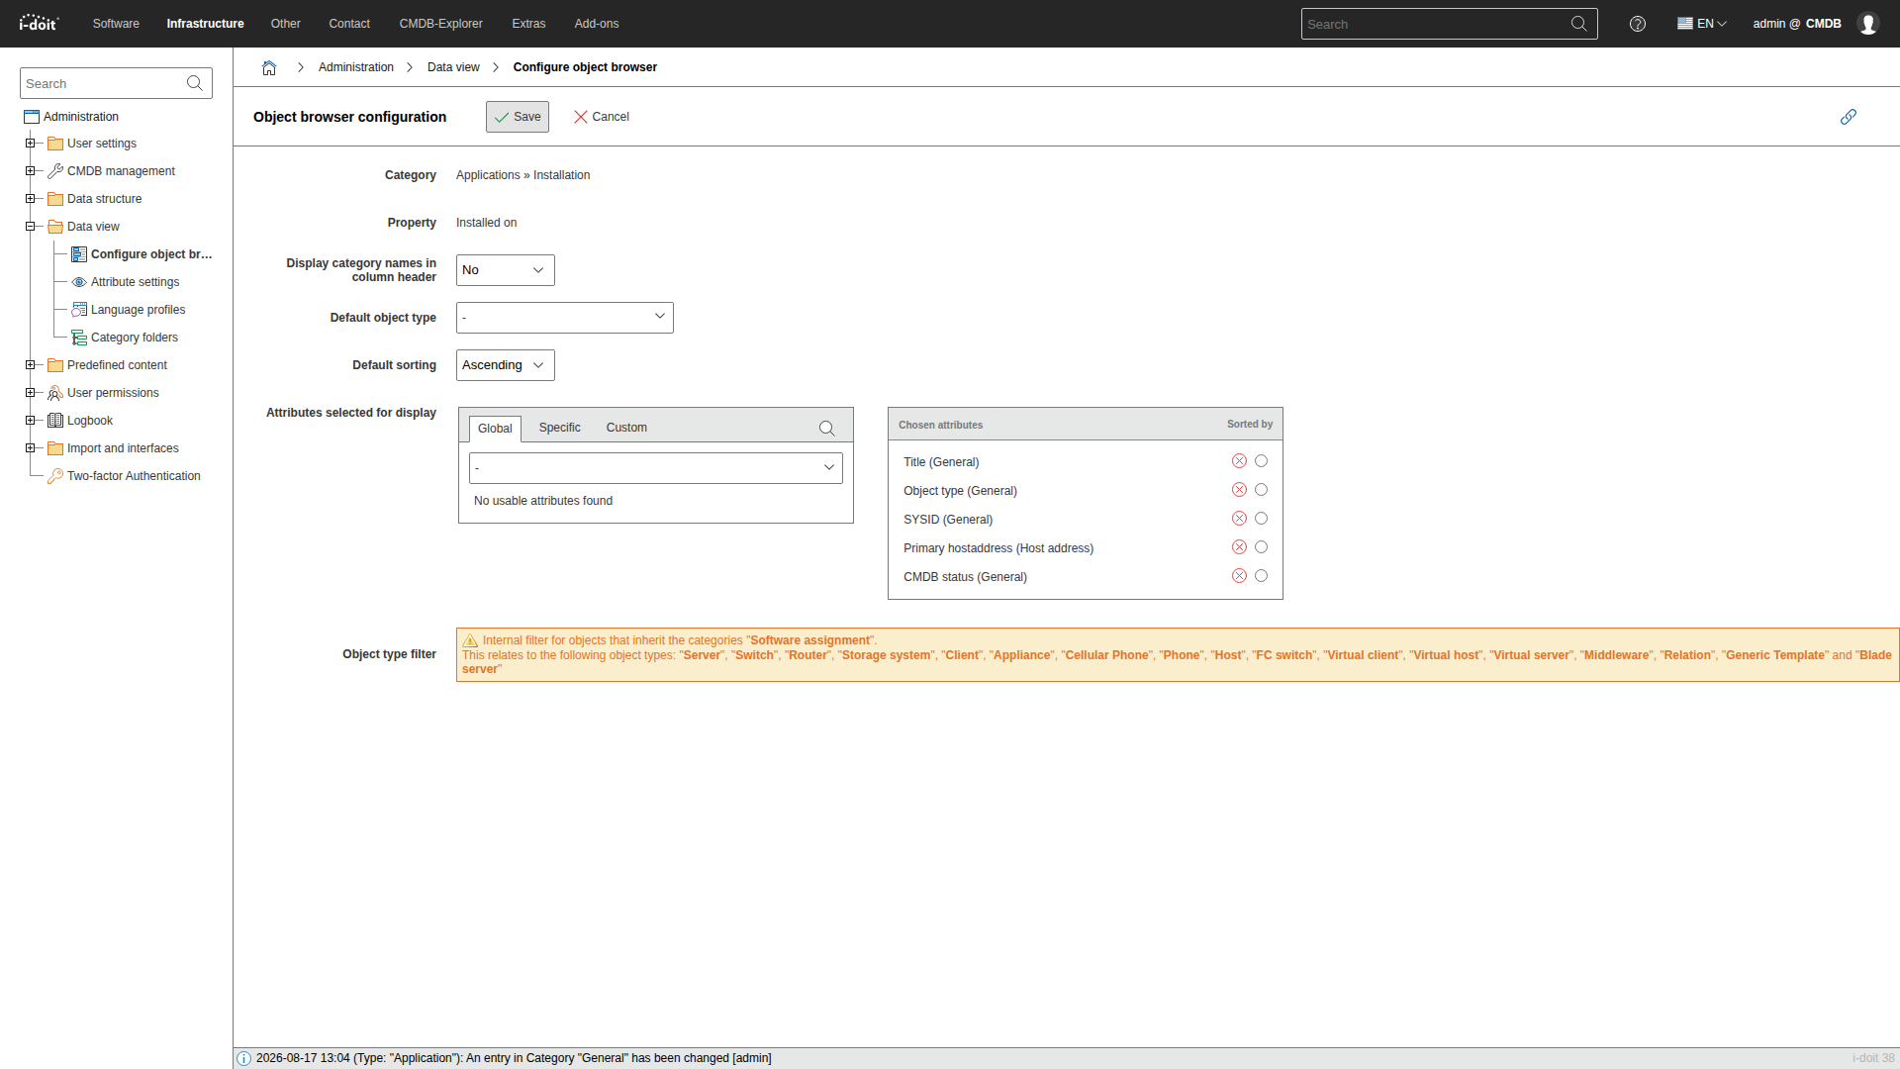Click the sidebar search magnifier icon
The height and width of the screenshot is (1069, 1900).
pyautogui.click(x=195, y=83)
